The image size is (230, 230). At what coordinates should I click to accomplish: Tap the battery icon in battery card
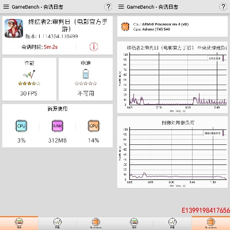[86, 74]
